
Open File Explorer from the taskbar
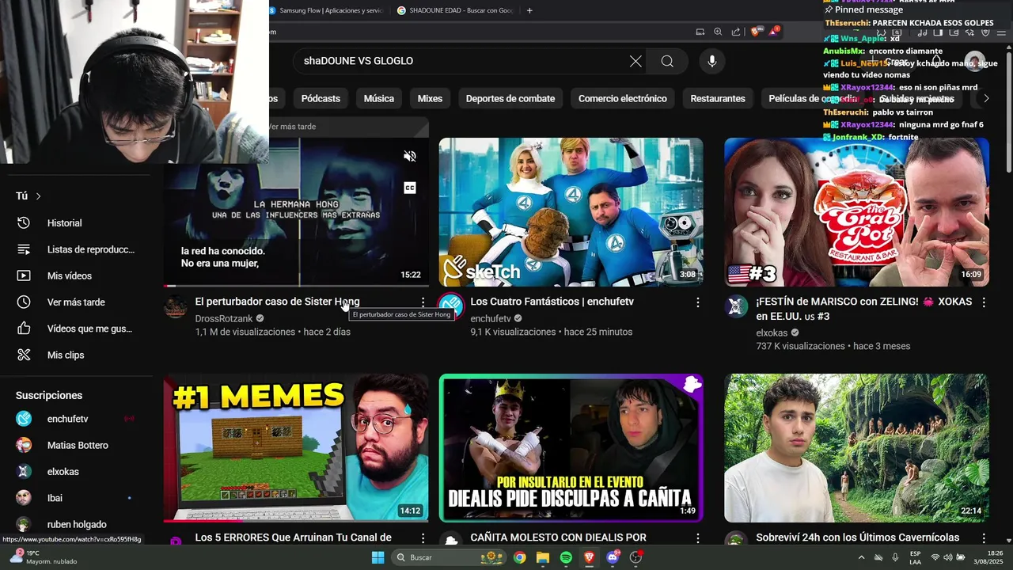pos(543,557)
